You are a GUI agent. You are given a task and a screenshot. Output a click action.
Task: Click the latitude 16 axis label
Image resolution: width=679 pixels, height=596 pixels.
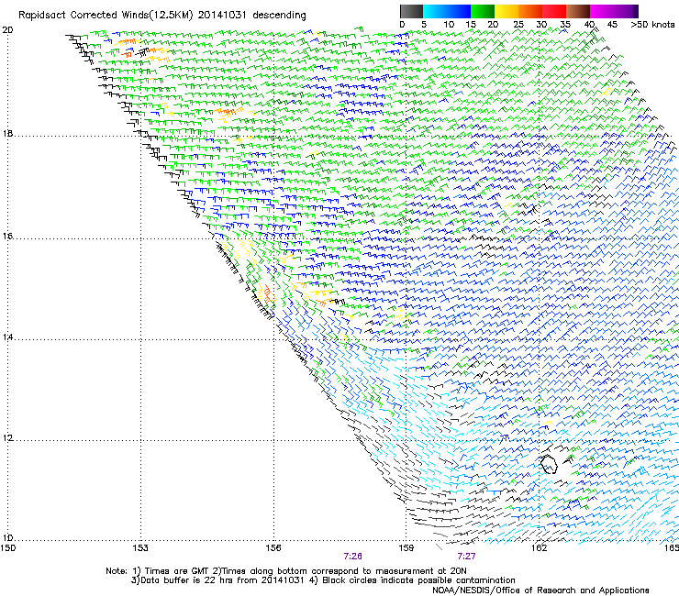pos(7,237)
